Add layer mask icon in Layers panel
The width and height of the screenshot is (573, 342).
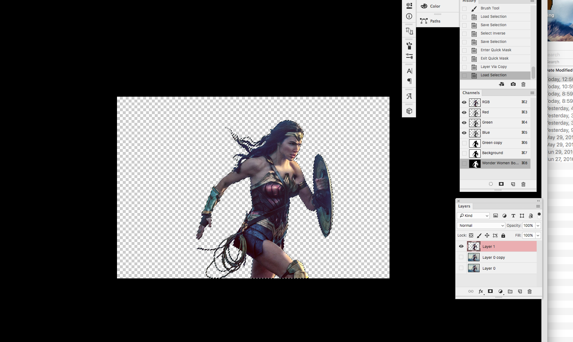pyautogui.click(x=490, y=291)
